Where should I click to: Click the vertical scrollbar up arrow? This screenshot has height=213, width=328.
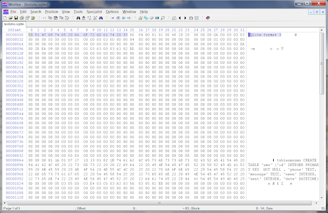coord(321,30)
